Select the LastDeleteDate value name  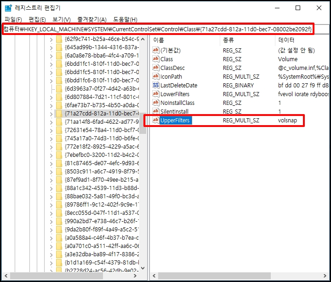click(179, 86)
